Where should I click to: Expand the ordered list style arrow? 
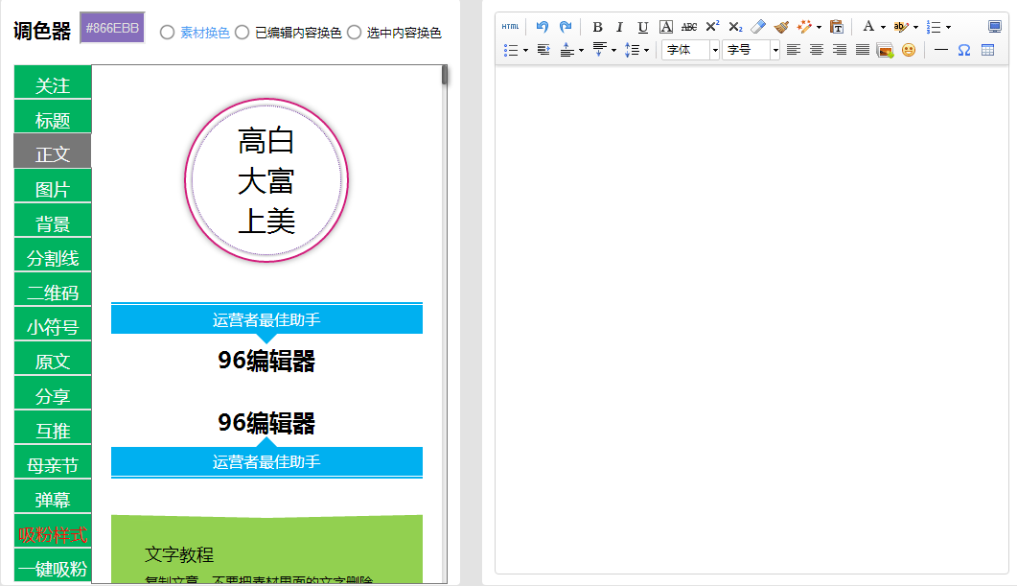pos(948,27)
